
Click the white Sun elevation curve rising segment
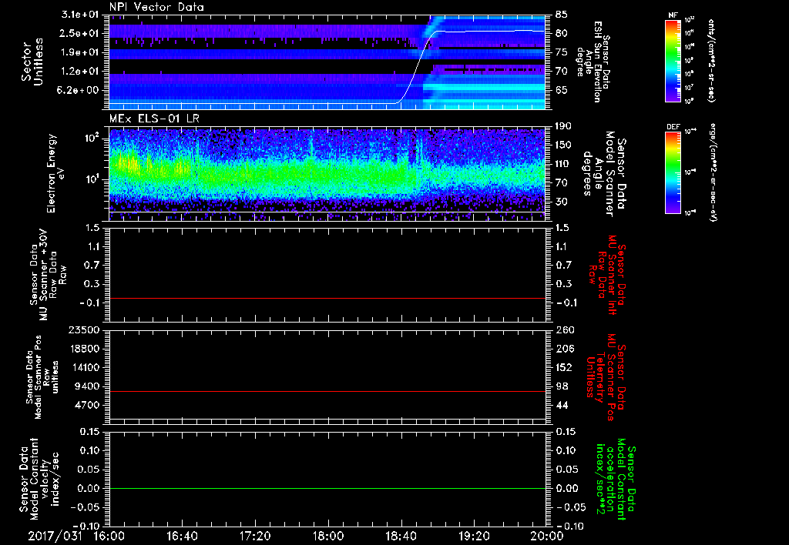click(417, 68)
